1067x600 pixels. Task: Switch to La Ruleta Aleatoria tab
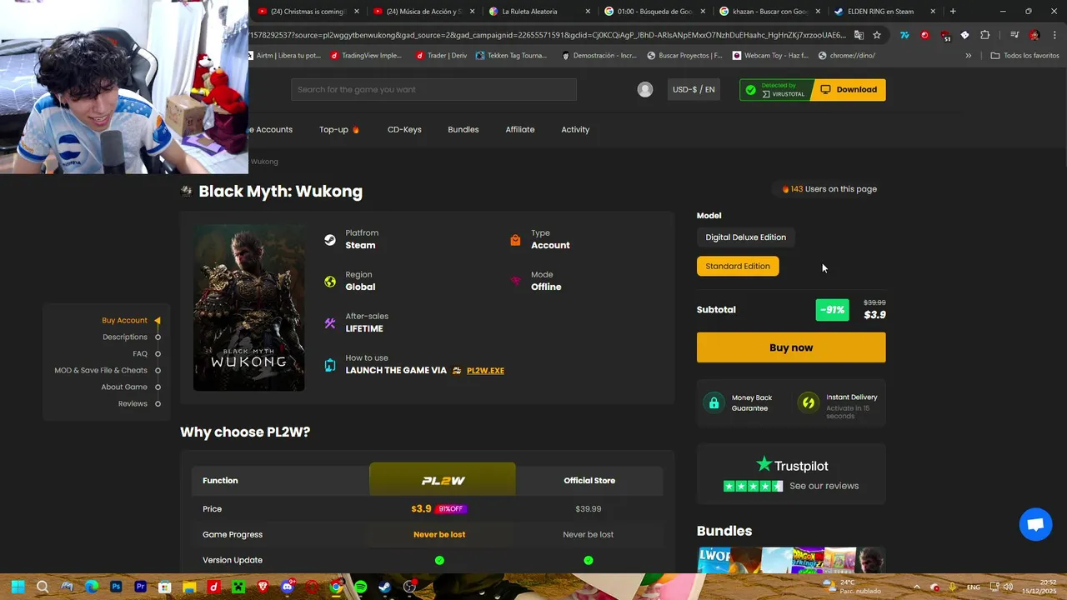pyautogui.click(x=539, y=12)
